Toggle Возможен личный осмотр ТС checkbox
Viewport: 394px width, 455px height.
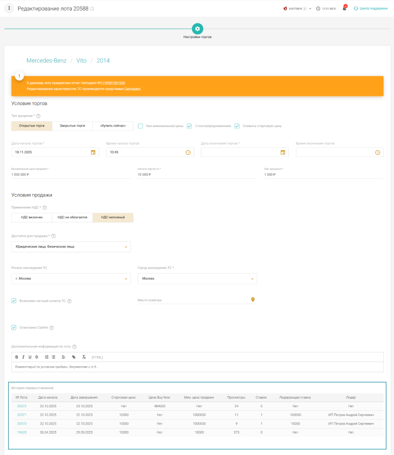[x=14, y=301]
